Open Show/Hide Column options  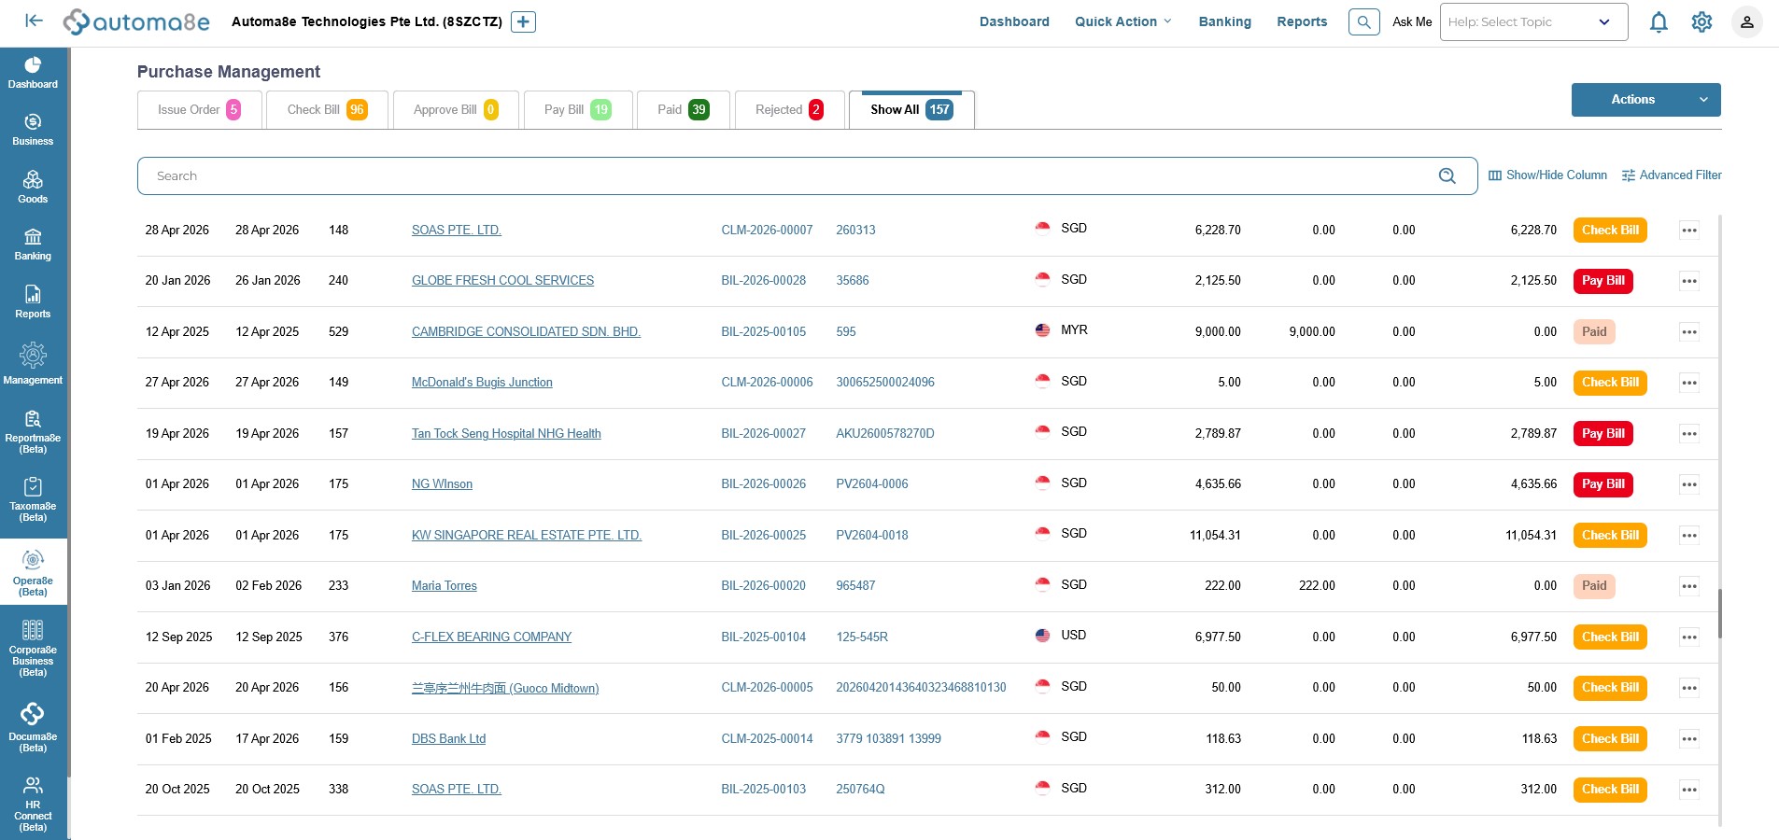point(1547,175)
